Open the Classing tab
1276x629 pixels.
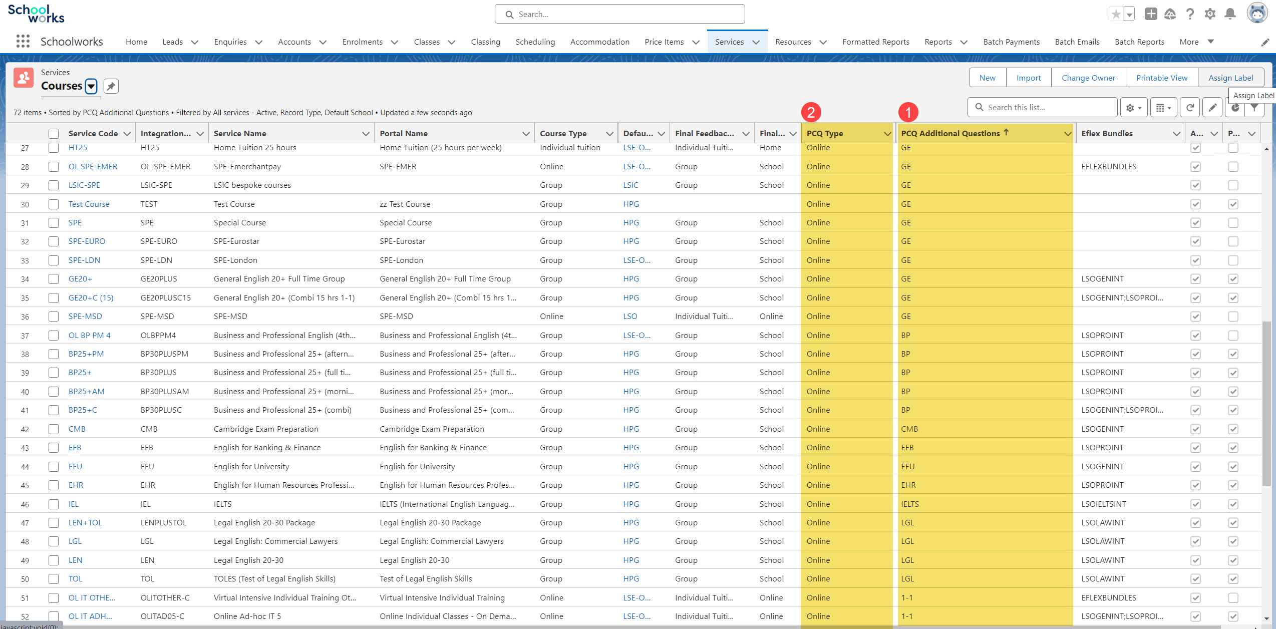pos(485,42)
